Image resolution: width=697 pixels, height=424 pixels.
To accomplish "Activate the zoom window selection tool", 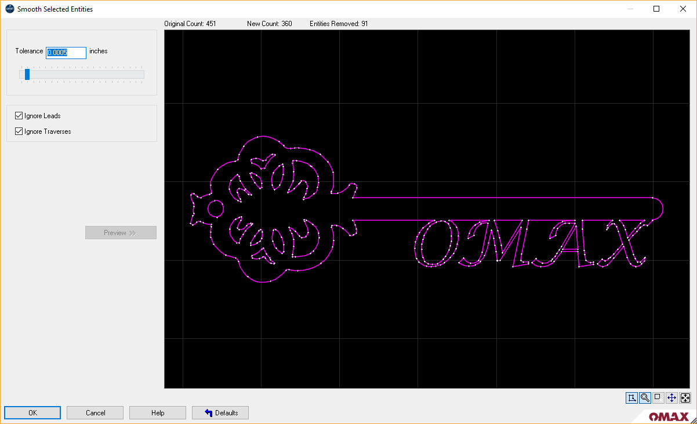I will coord(658,398).
